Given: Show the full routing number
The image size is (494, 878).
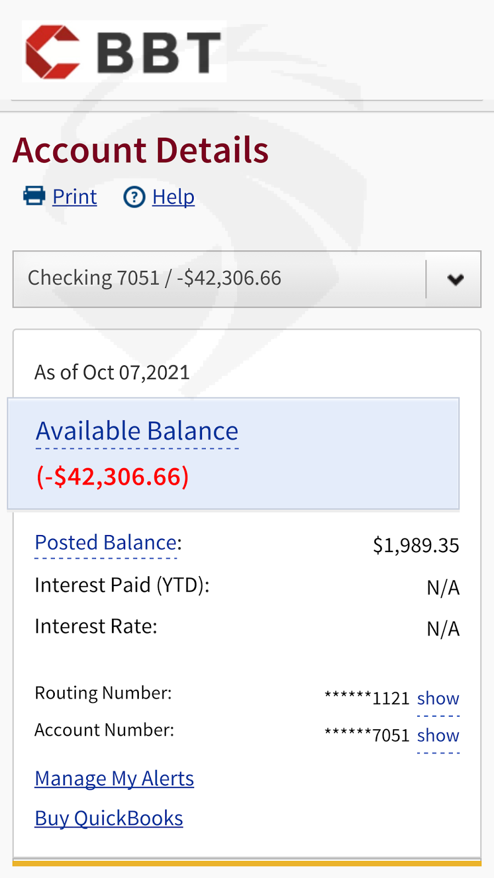Looking at the screenshot, I should pyautogui.click(x=438, y=699).
